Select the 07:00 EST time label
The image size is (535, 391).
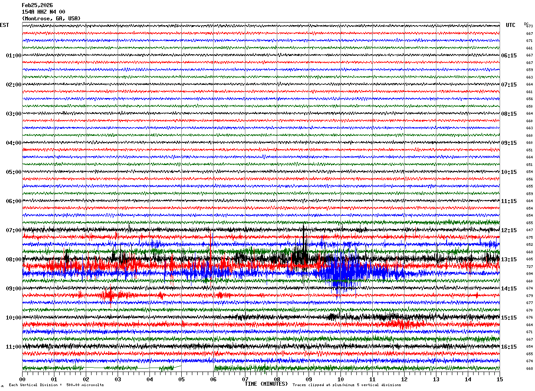pos(13,230)
